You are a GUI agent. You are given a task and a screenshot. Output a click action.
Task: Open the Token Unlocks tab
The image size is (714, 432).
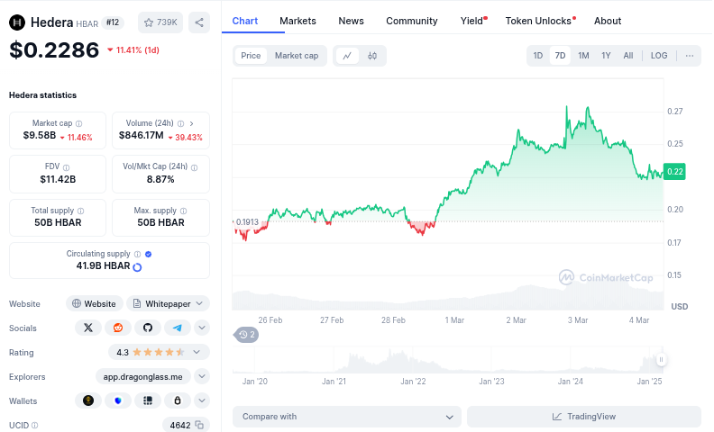coord(540,21)
